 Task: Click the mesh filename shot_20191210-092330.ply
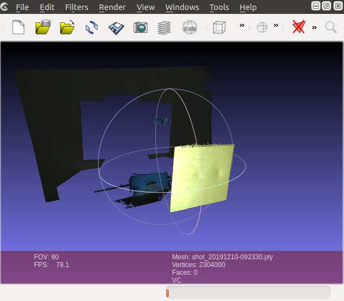tap(232, 256)
